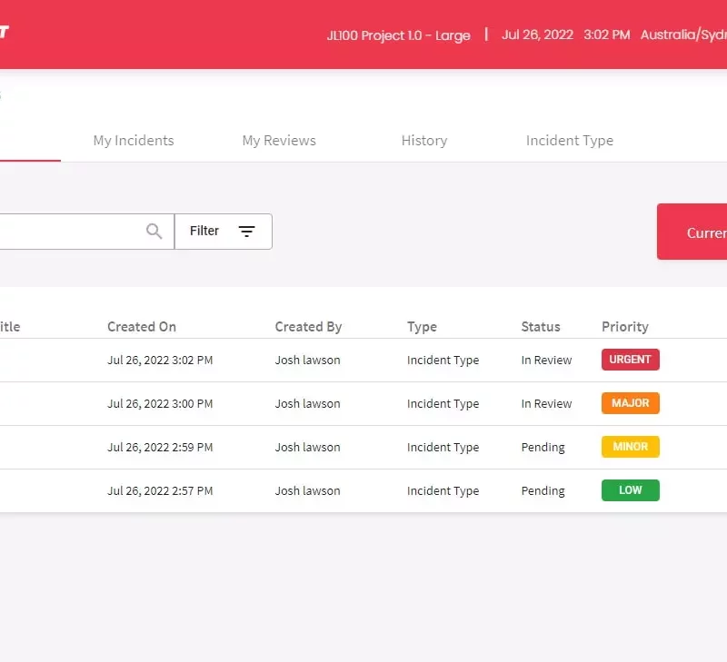Select the MAJOR priority badge
This screenshot has width=727, height=662.
631,403
